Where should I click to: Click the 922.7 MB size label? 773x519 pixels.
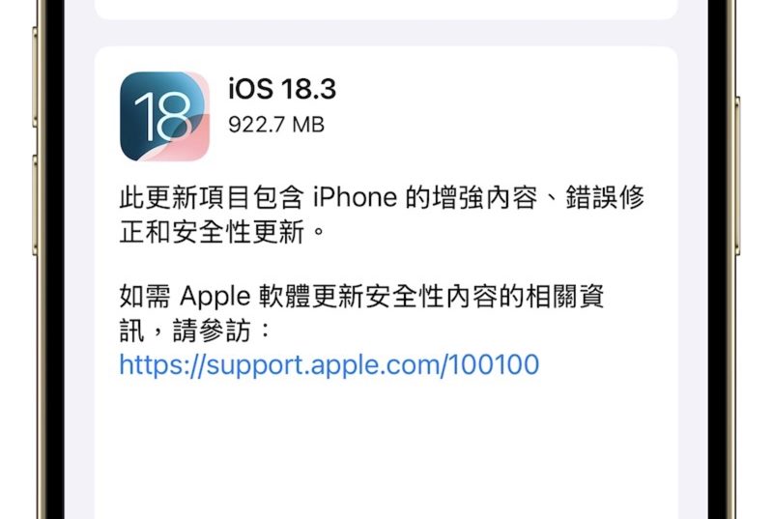click(276, 125)
